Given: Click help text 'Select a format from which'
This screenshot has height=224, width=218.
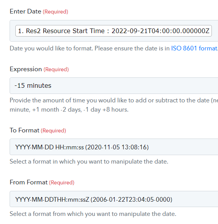Looking at the screenshot, I should click(x=93, y=214).
